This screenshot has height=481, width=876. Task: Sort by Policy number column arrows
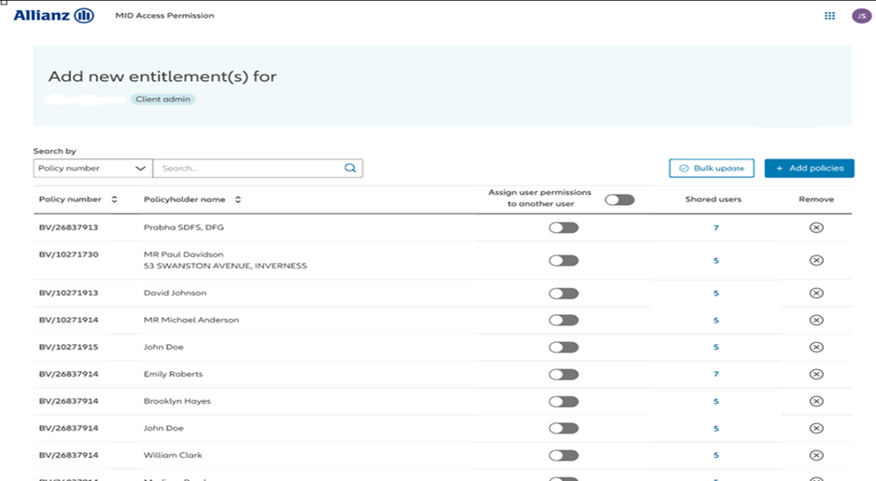[115, 199]
